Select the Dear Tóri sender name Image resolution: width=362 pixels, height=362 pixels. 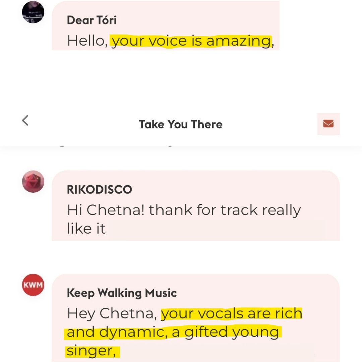(x=92, y=20)
